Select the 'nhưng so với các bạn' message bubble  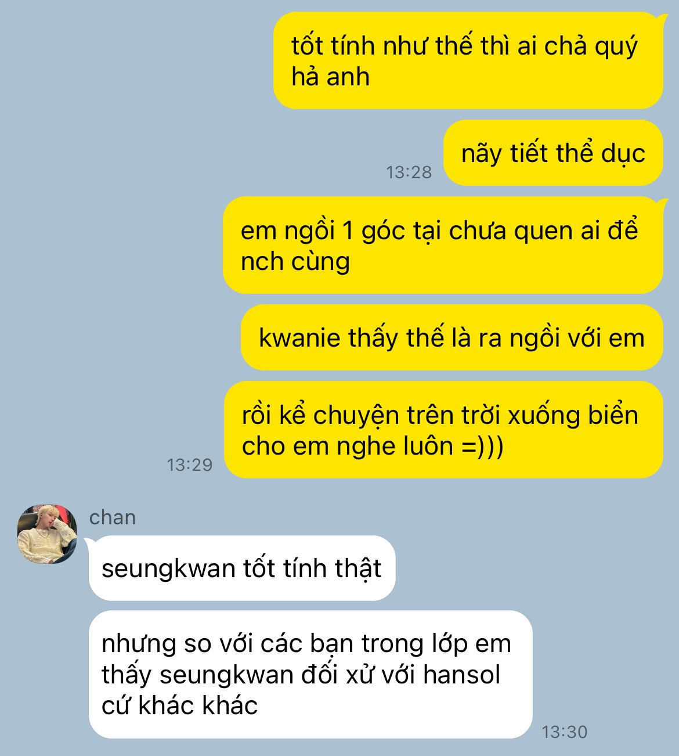coord(310,674)
